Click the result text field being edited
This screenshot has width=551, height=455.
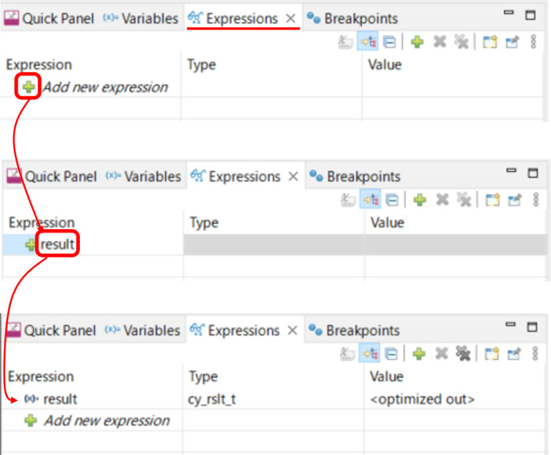(x=57, y=244)
